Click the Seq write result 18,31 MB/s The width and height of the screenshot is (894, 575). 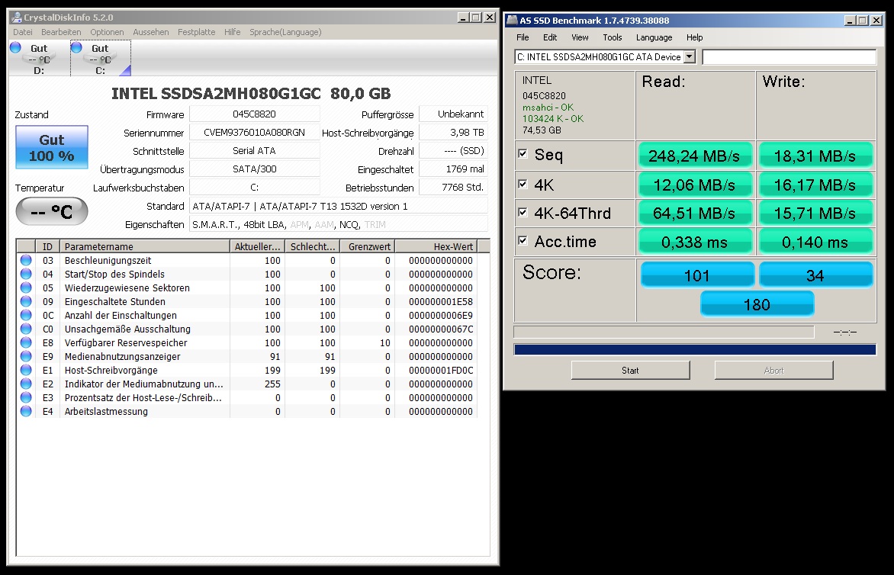click(815, 156)
